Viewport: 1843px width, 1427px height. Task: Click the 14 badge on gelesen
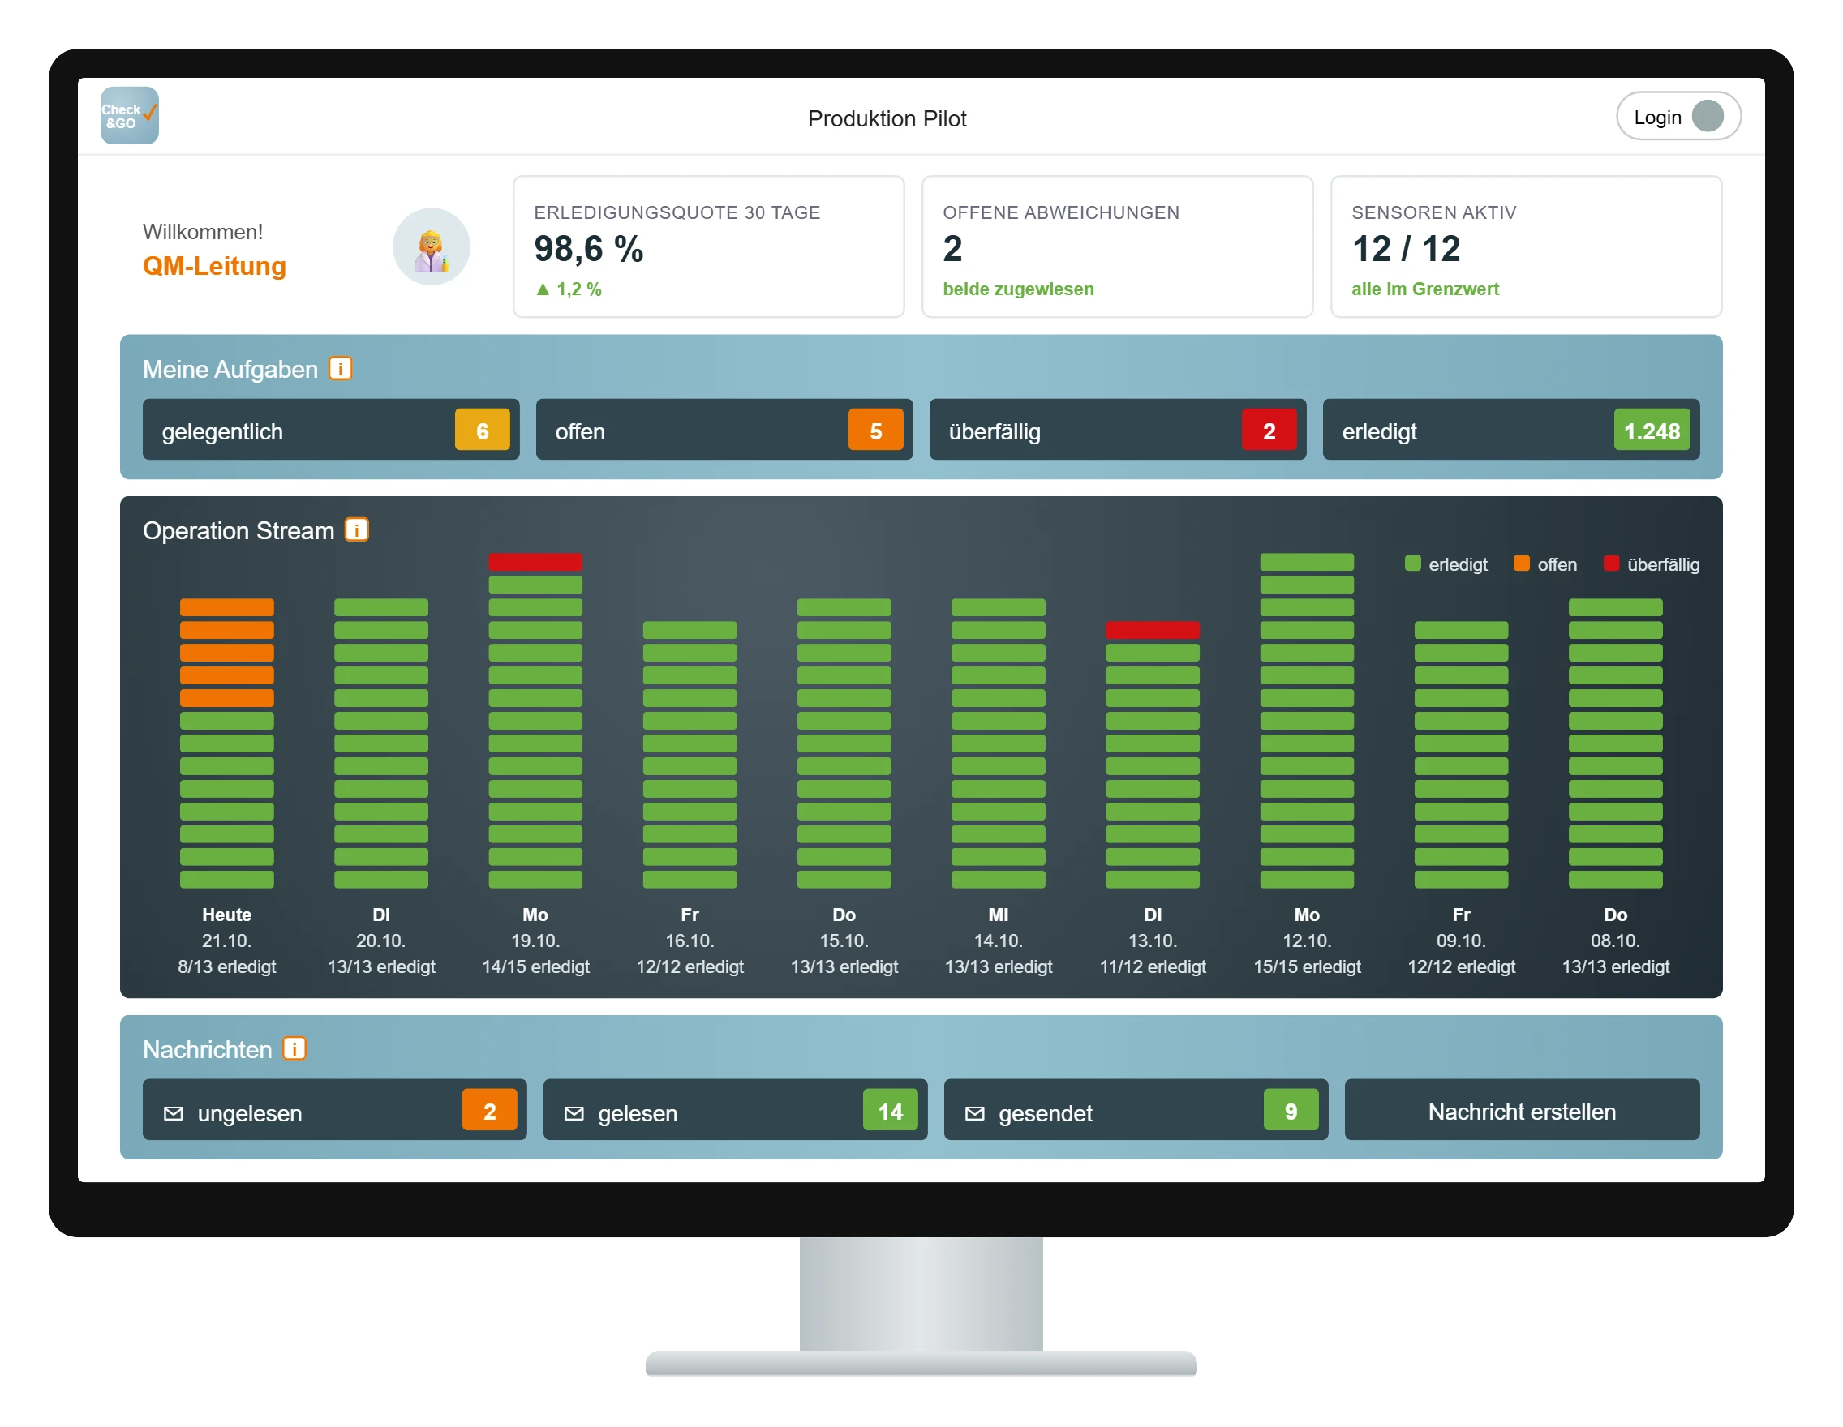(891, 1111)
